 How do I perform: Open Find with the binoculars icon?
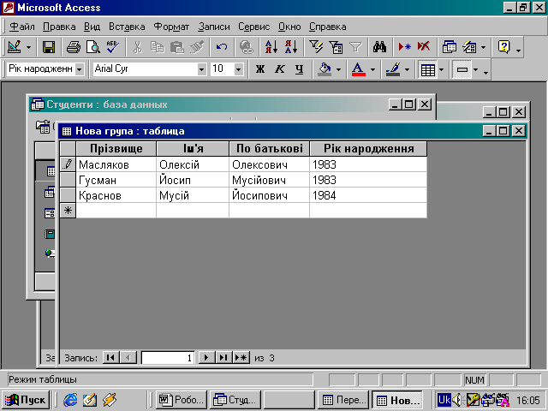[380, 47]
